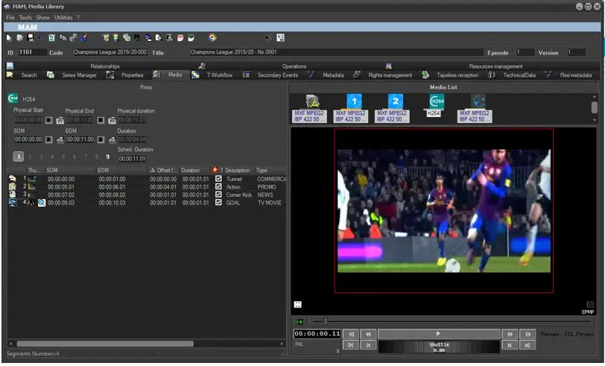This screenshot has height=366, width=605.
Task: Toggle the EPMP checkbox
Action: (590, 304)
